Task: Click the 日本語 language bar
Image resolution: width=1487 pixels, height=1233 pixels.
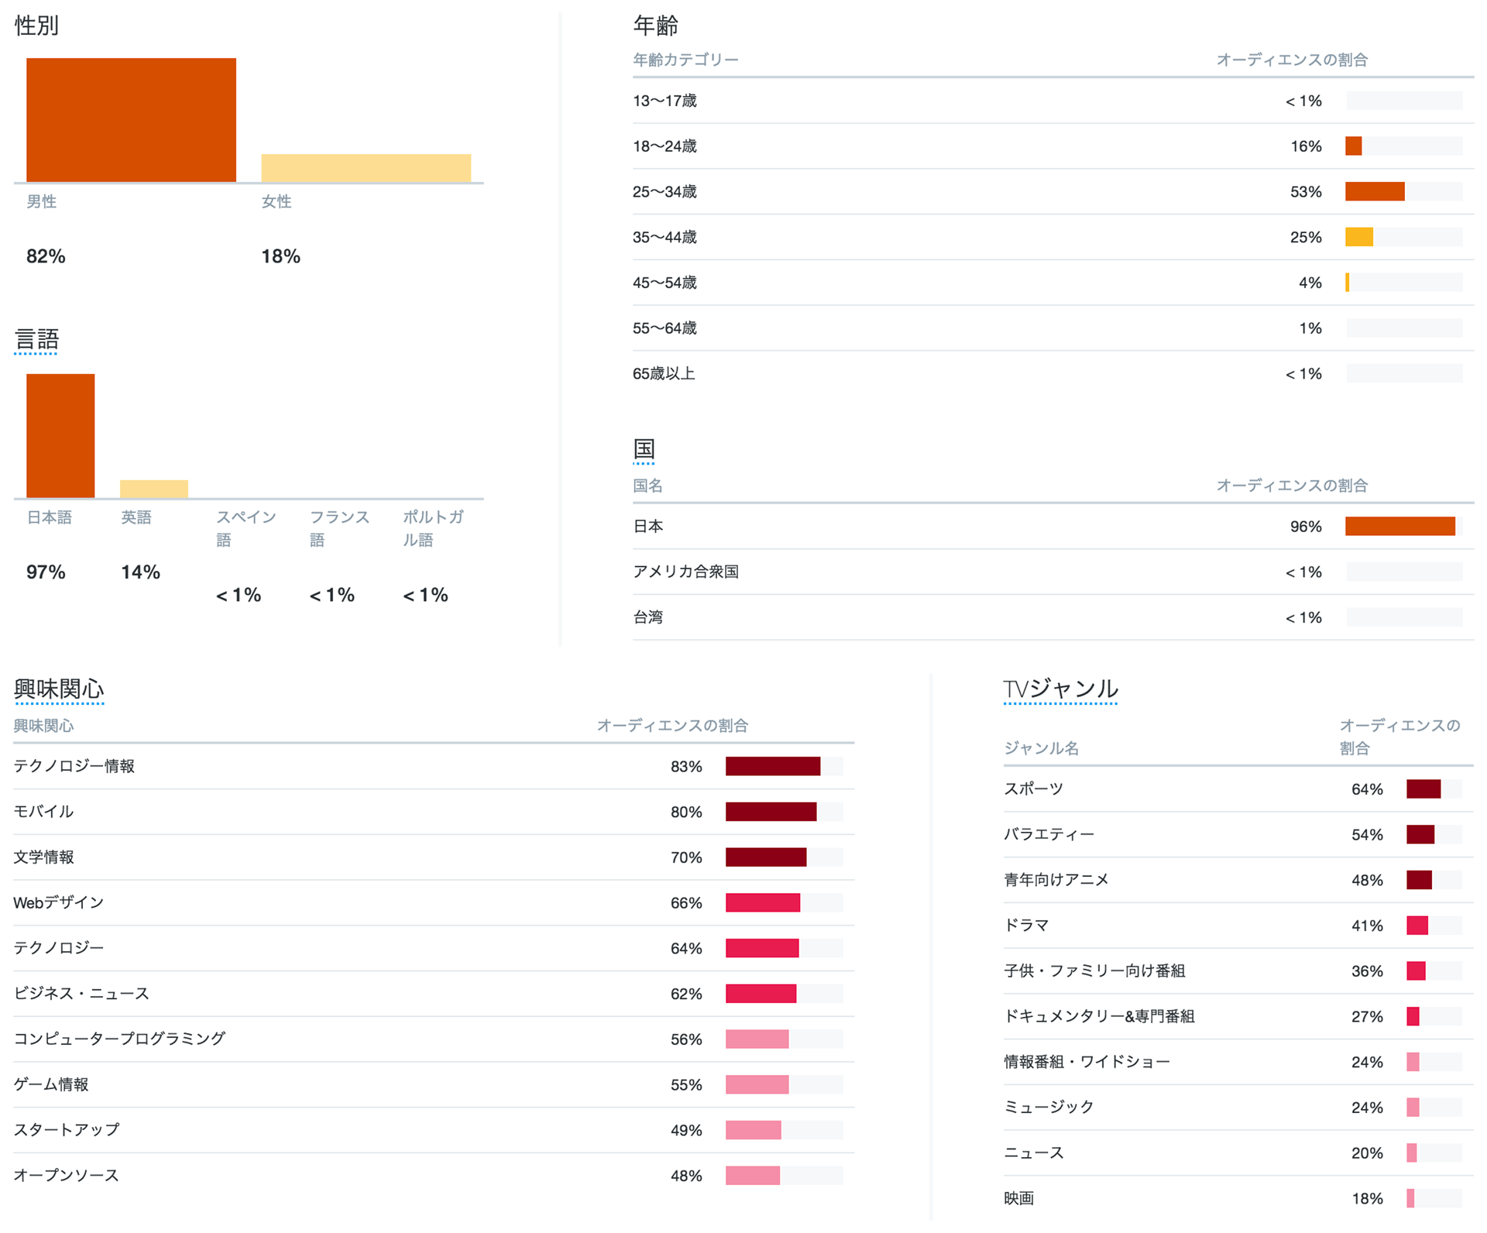Action: tap(60, 435)
